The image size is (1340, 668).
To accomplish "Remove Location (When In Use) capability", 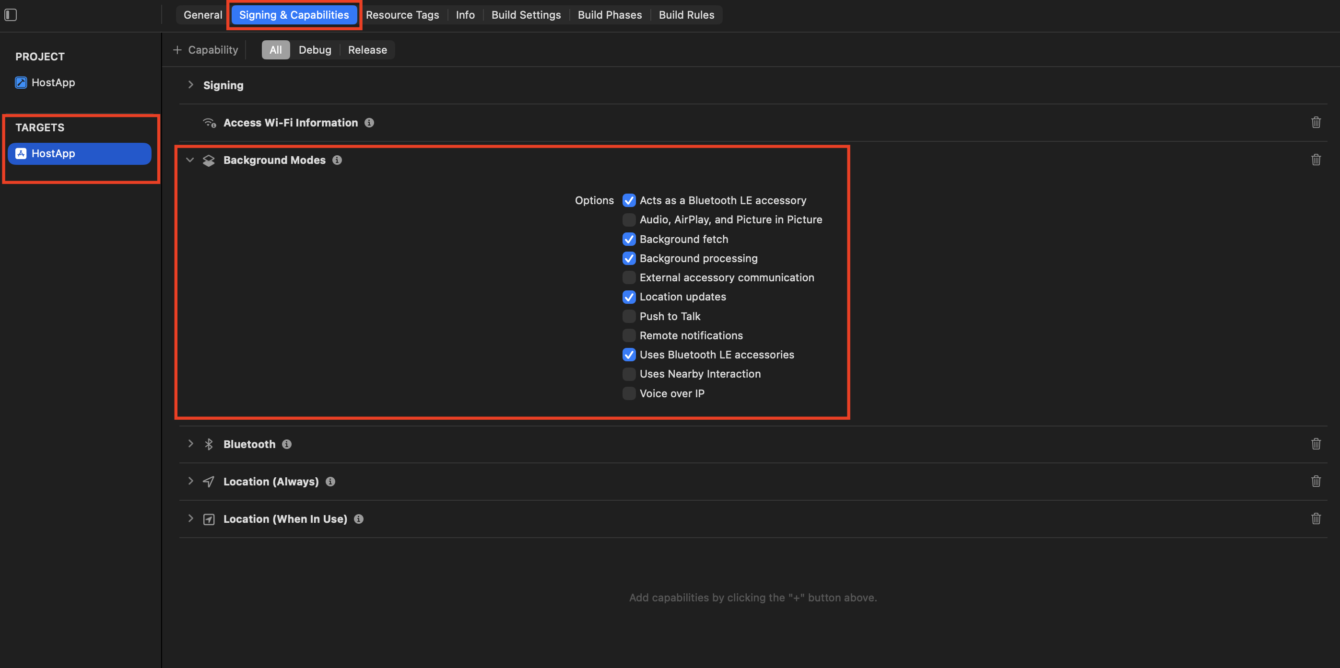I will click(1316, 518).
